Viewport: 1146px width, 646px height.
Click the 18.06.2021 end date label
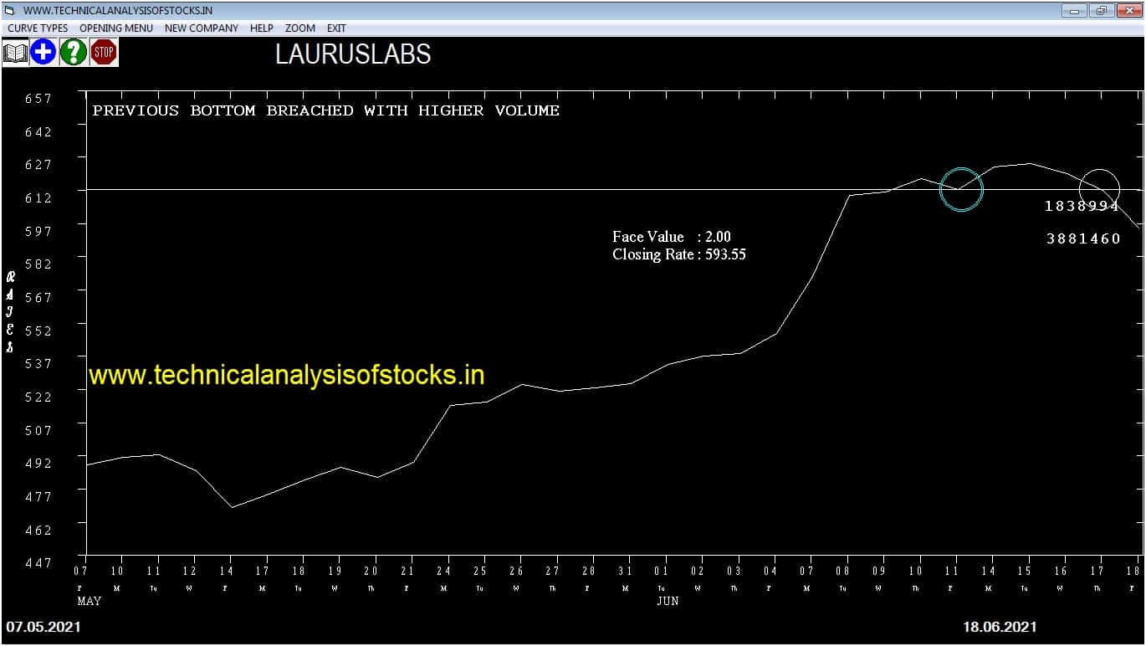pyautogui.click(x=1000, y=627)
